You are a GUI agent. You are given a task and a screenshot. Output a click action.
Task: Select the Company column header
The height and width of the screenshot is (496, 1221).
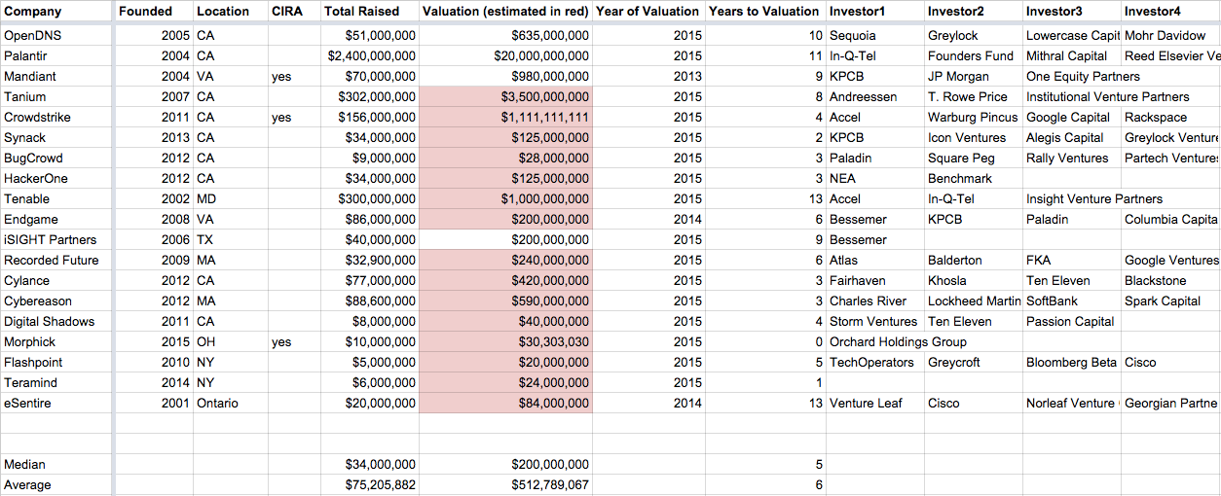pyautogui.click(x=57, y=12)
